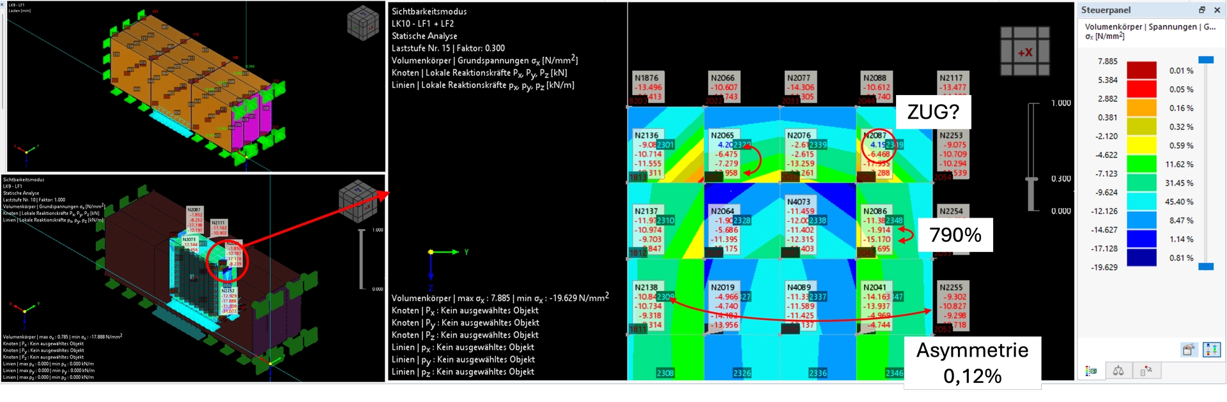Click node label N2077
The height and width of the screenshot is (402, 1227).
(x=799, y=78)
